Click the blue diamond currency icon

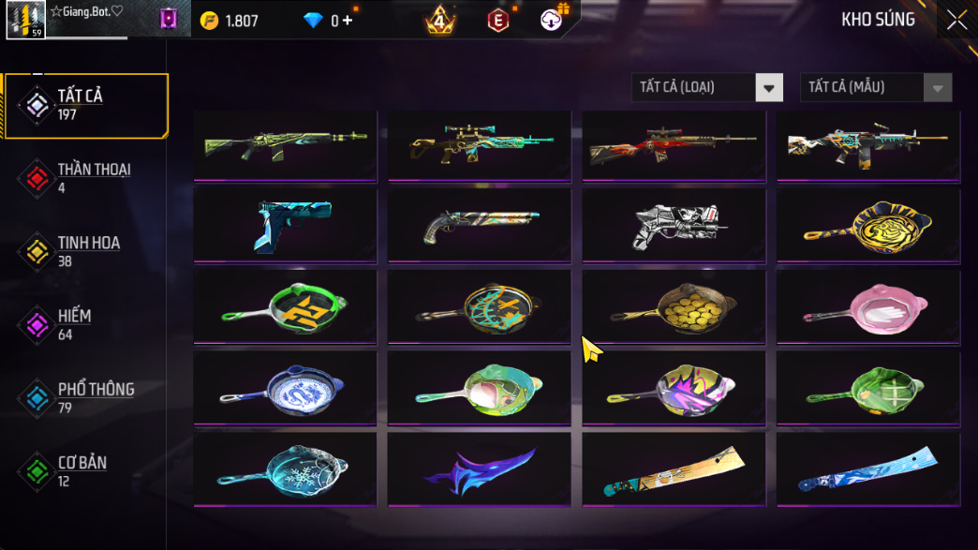click(x=313, y=21)
